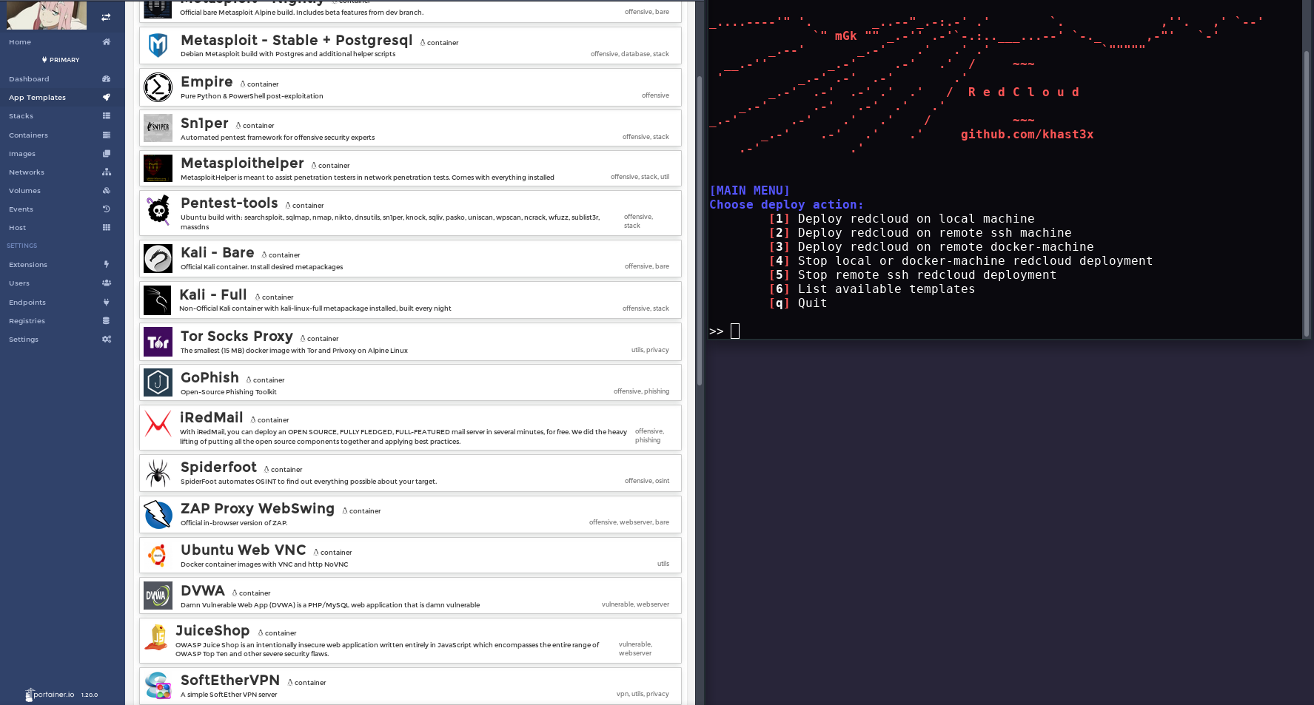Select the Metasploithelper template logo
Viewport: 1314px width, 705px height.
click(158, 169)
